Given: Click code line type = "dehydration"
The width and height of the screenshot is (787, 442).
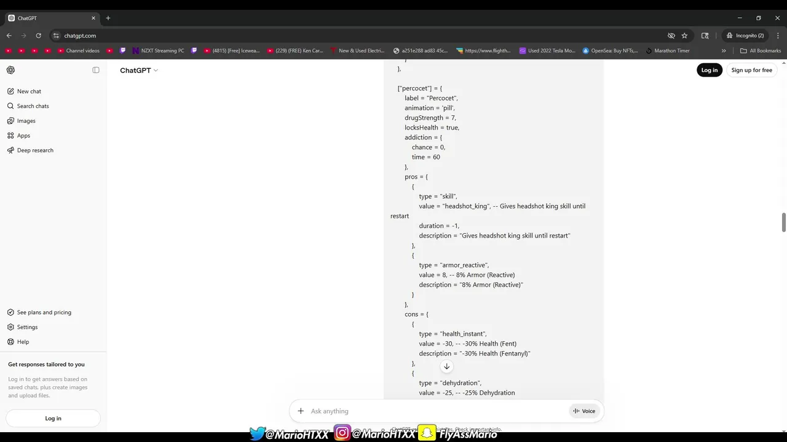Looking at the screenshot, I should pos(450,383).
